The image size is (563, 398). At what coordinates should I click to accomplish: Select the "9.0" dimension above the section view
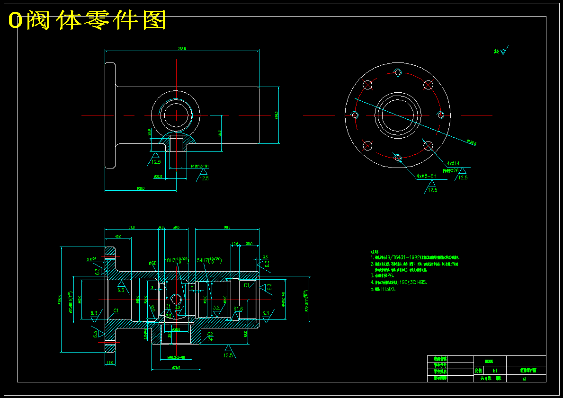click(161, 227)
